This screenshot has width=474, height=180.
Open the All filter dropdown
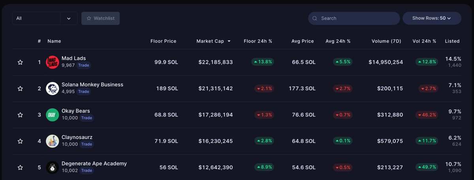(x=45, y=18)
